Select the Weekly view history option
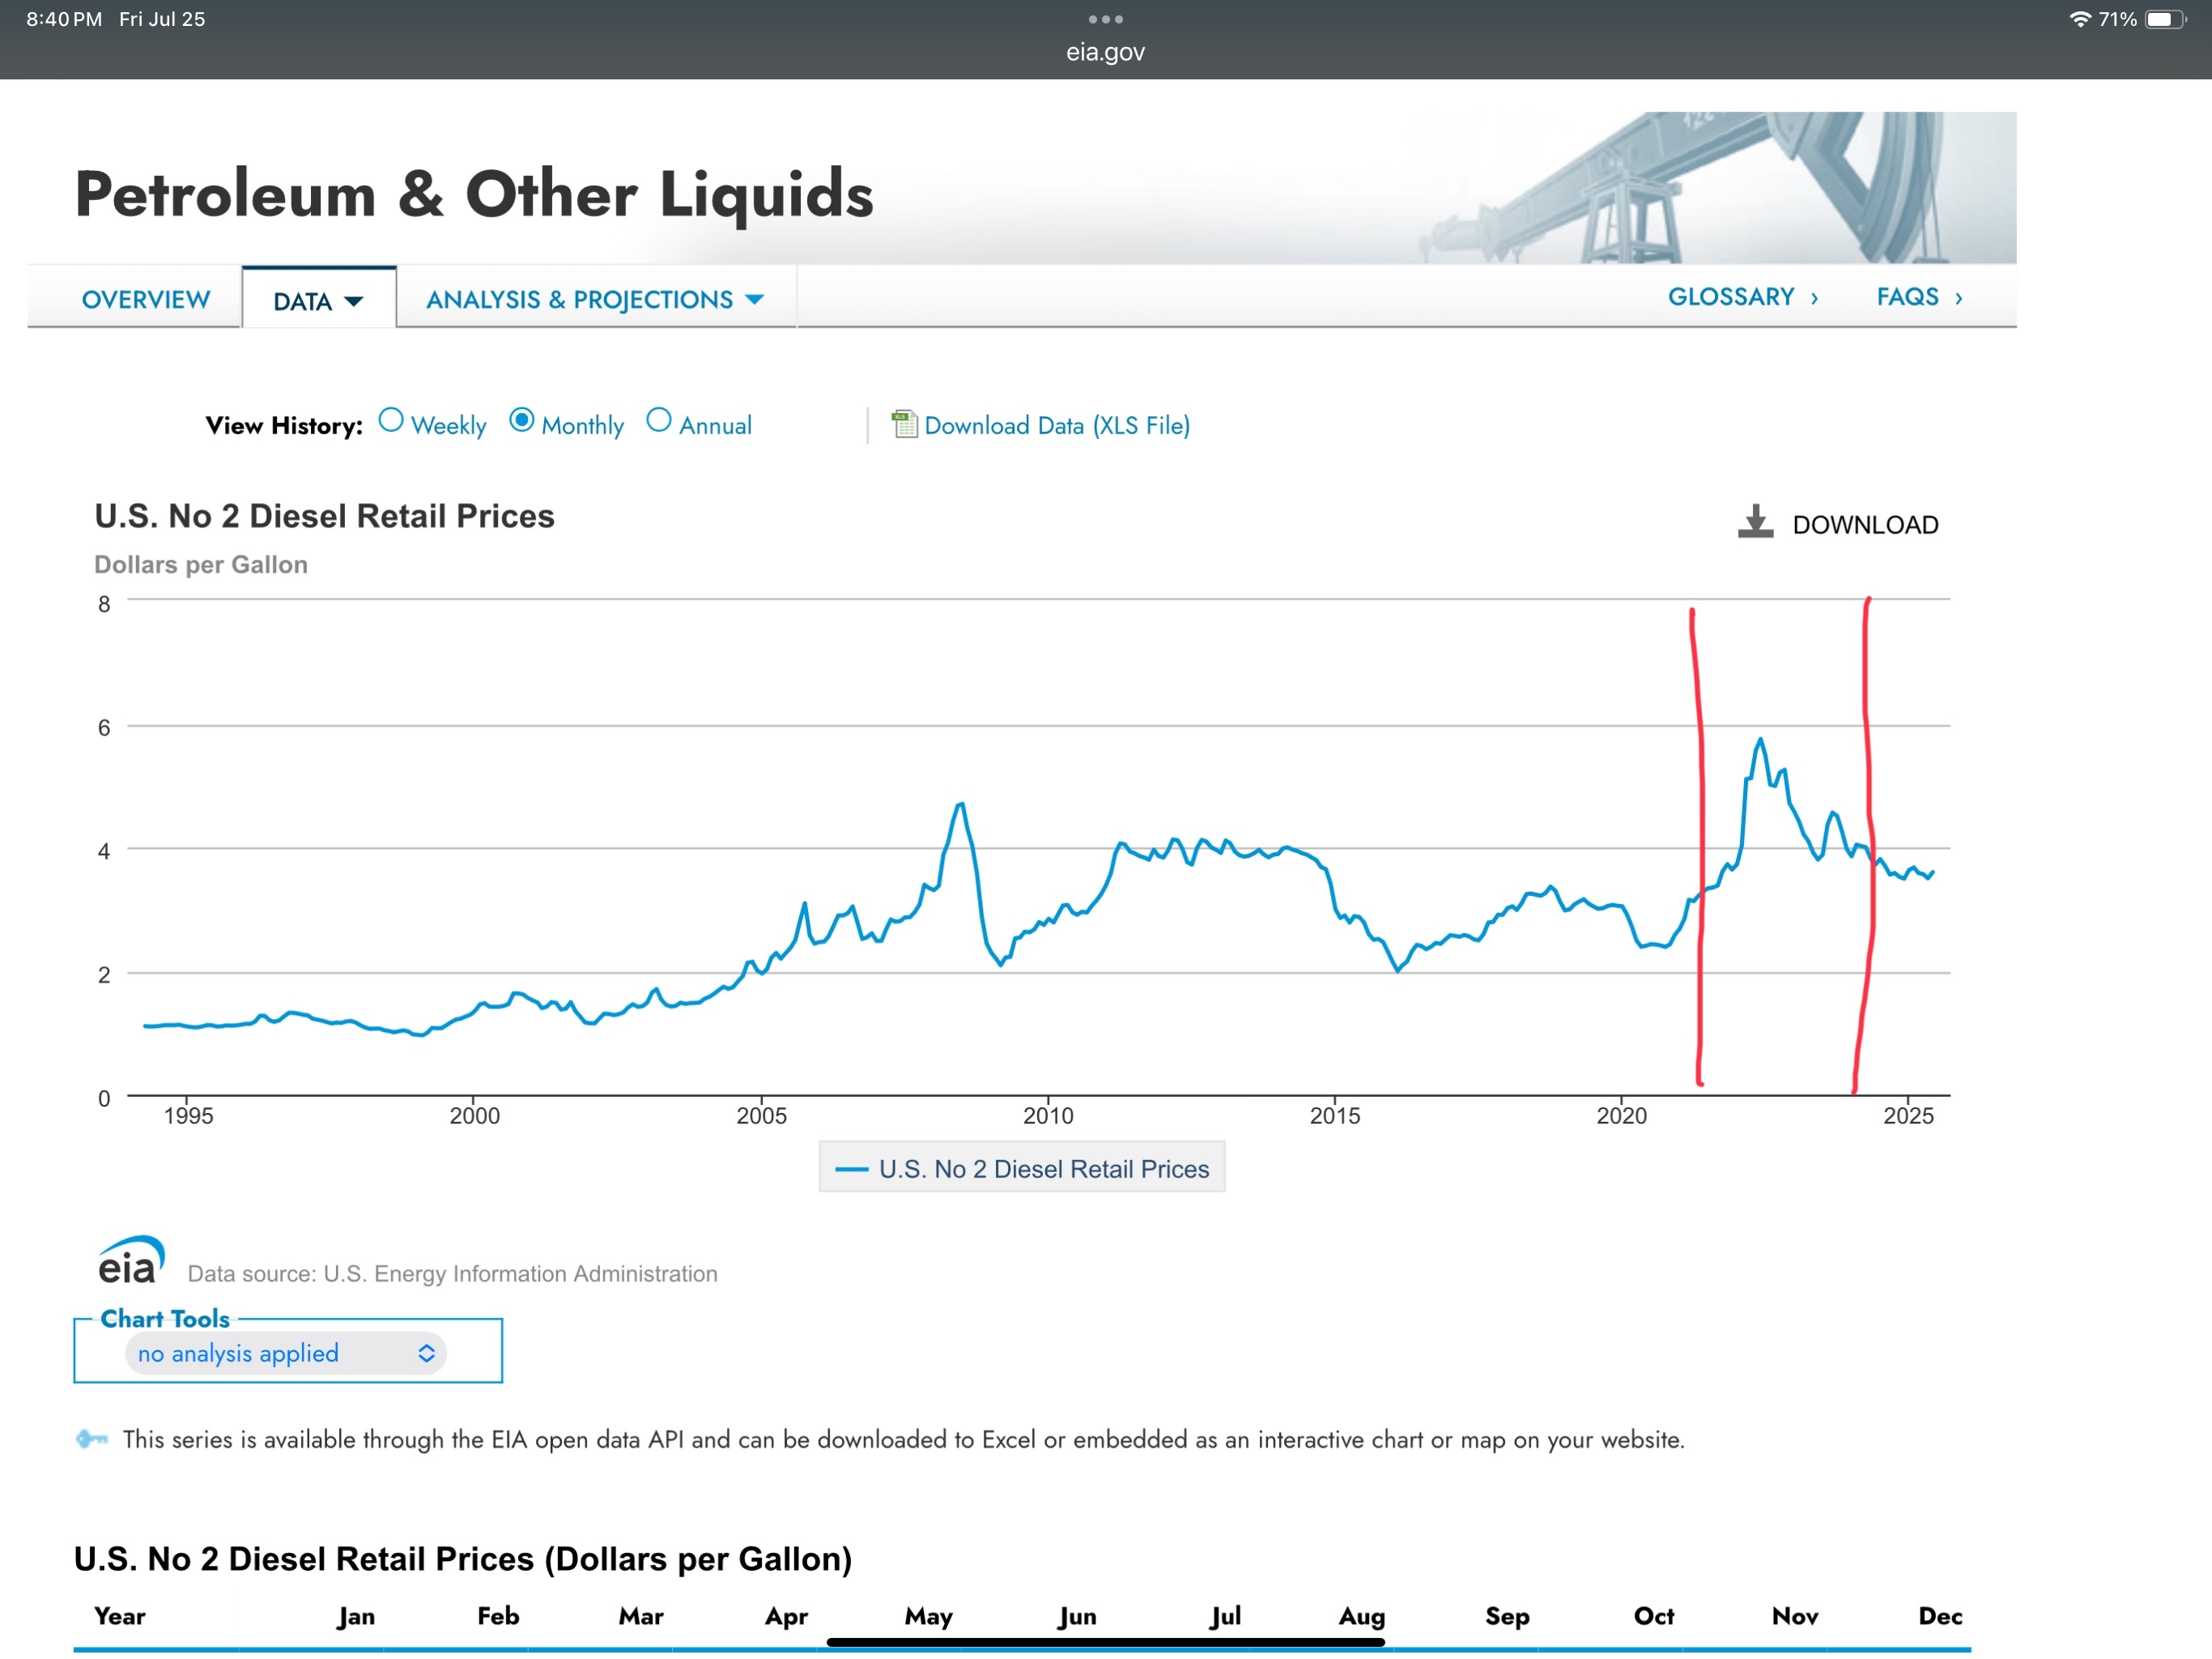This screenshot has height=1659, width=2212. pos(391,420)
